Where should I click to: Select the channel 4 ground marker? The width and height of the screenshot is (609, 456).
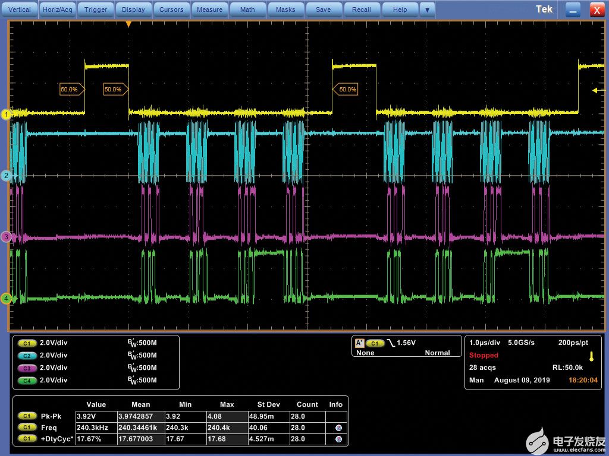(x=6, y=298)
